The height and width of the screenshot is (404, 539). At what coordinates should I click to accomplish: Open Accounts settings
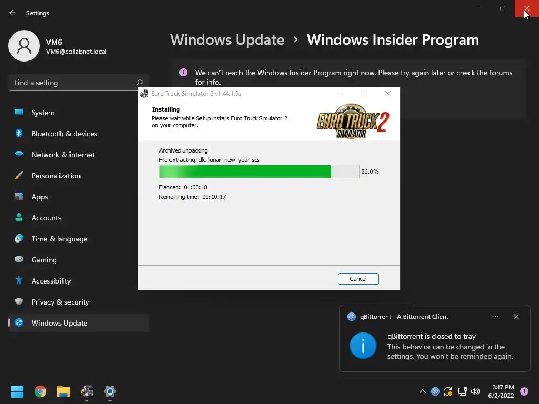point(79,218)
